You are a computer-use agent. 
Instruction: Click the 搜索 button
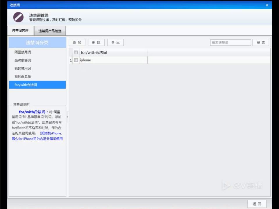point(261,43)
